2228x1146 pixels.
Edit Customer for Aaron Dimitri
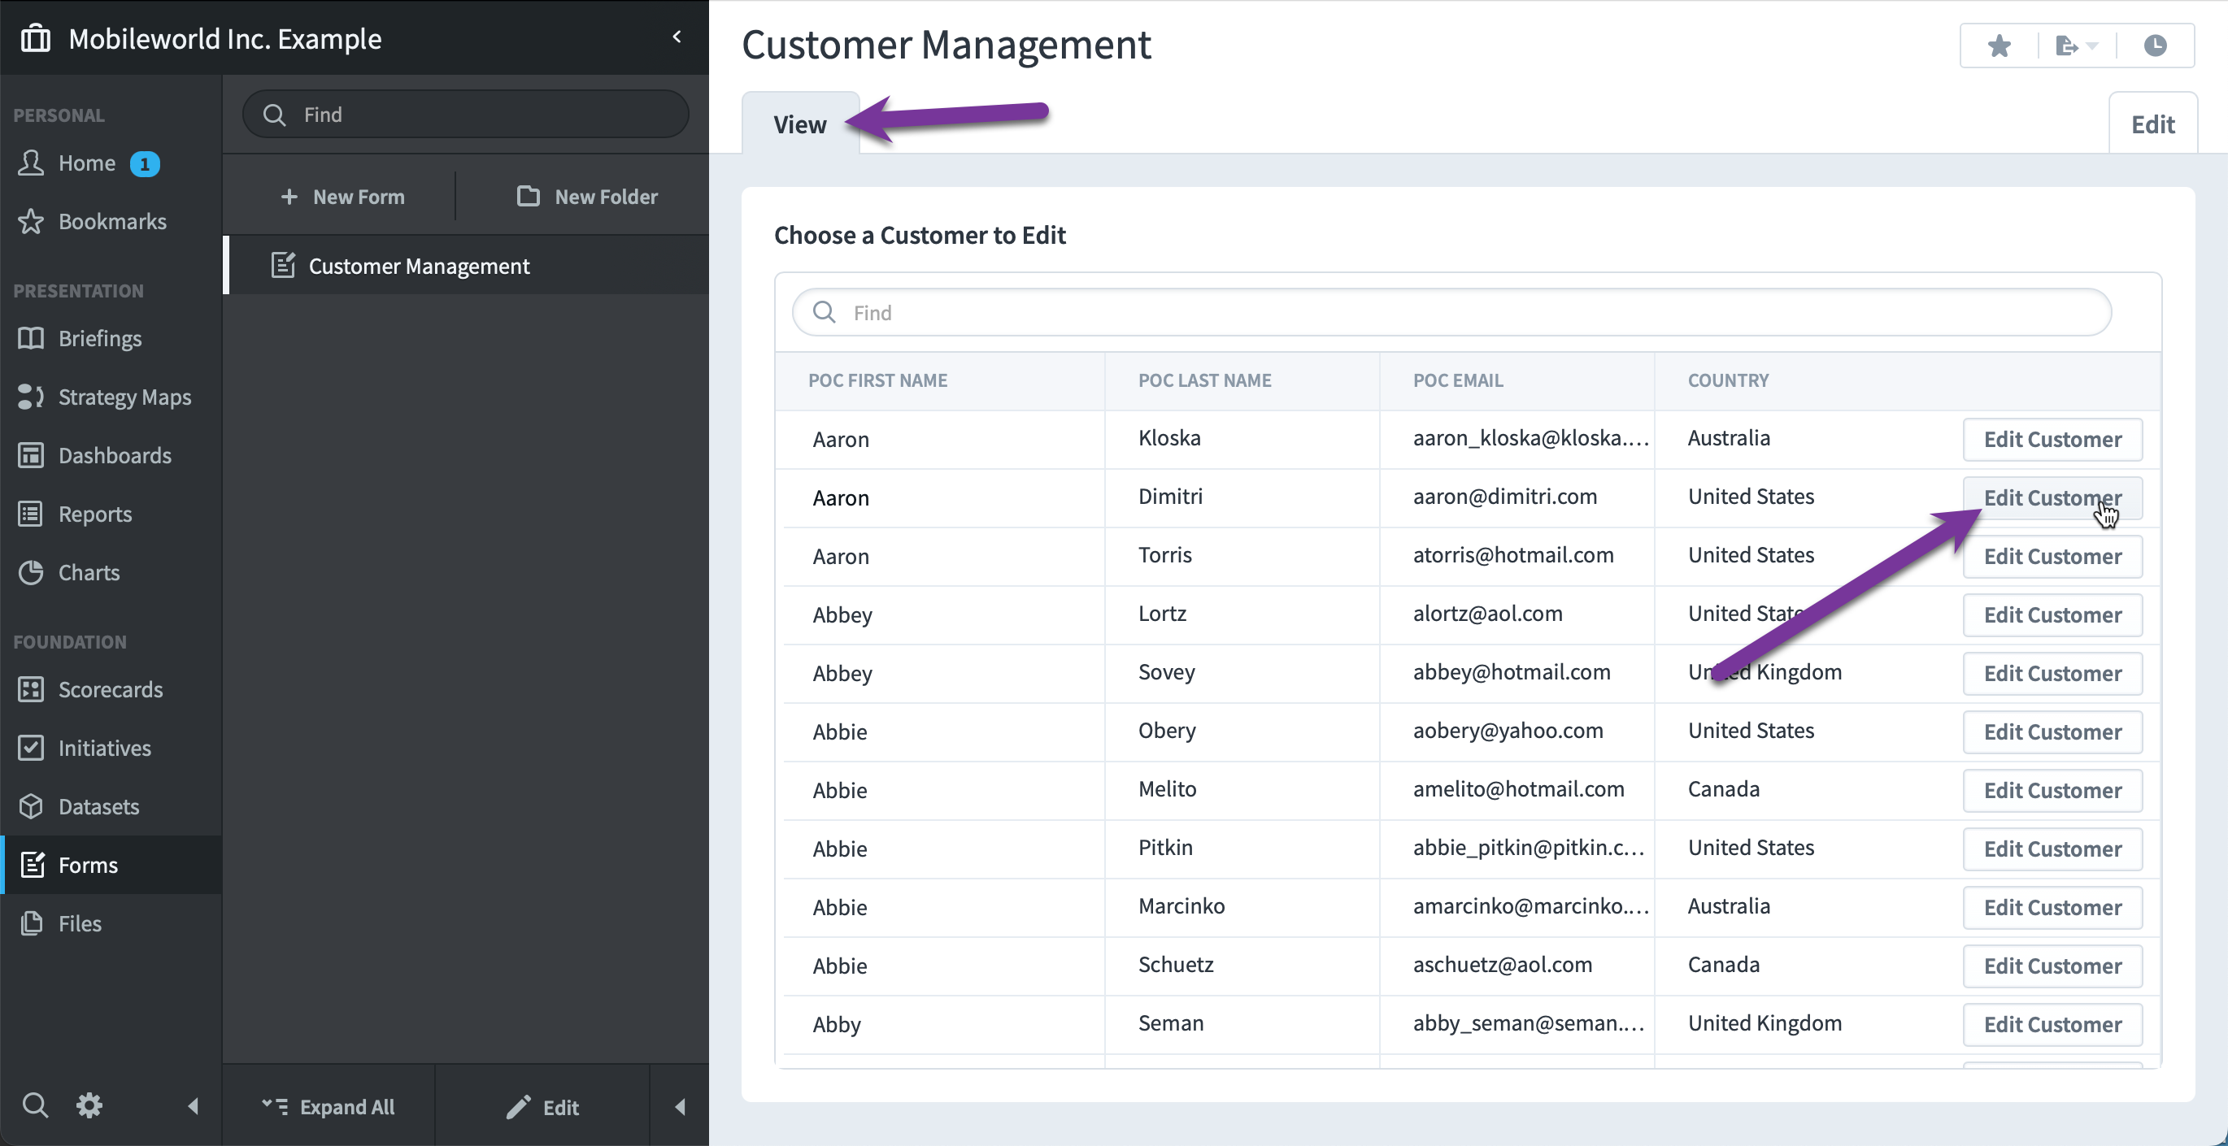(2052, 497)
